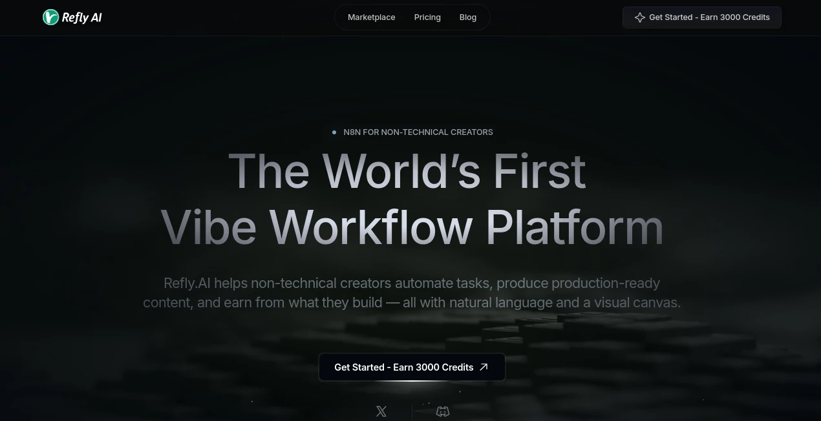Click the headline "Vibe Workflow Platform"
The width and height of the screenshot is (821, 421).
tap(412, 227)
